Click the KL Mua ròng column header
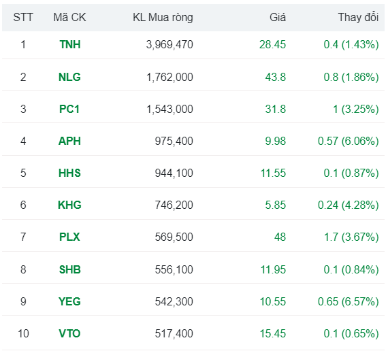 pos(163,18)
